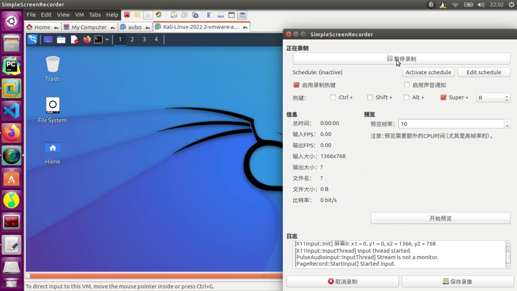The height and width of the screenshot is (291, 517).
Task: Click the VMware power on (play) icon
Action: 148,15
